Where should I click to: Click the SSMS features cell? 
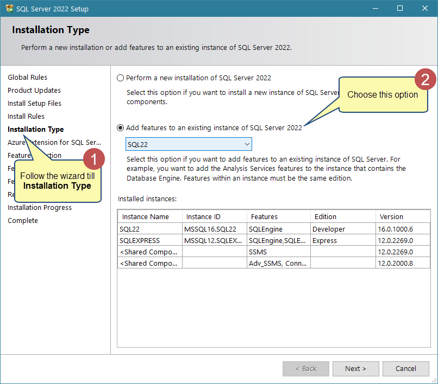pos(279,252)
